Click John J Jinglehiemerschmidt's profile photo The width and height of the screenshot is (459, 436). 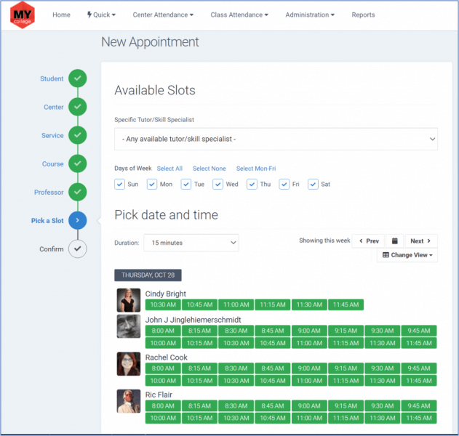click(129, 326)
